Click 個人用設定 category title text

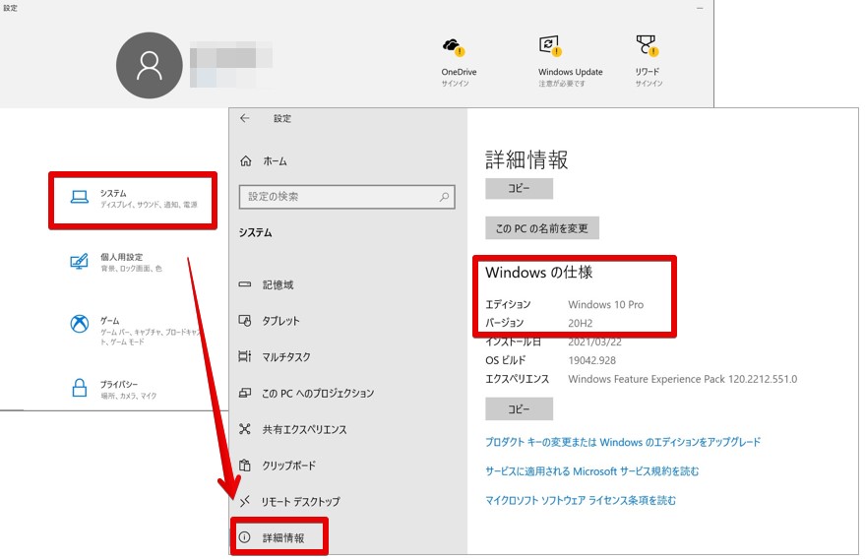click(121, 257)
